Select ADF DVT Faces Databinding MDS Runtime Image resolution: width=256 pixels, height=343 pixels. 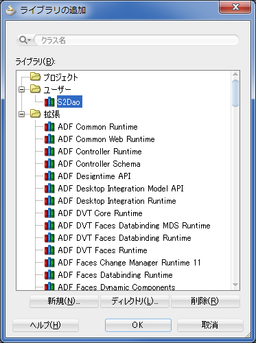click(x=134, y=226)
